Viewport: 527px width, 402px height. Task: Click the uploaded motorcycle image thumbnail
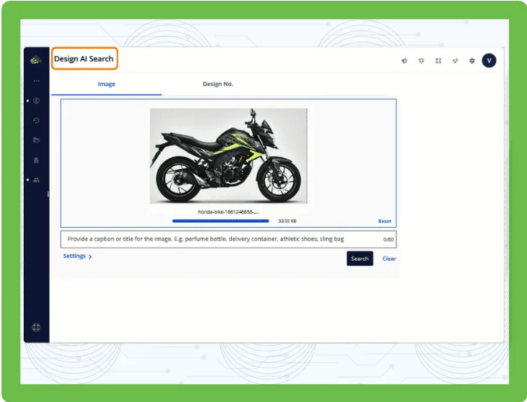228,155
